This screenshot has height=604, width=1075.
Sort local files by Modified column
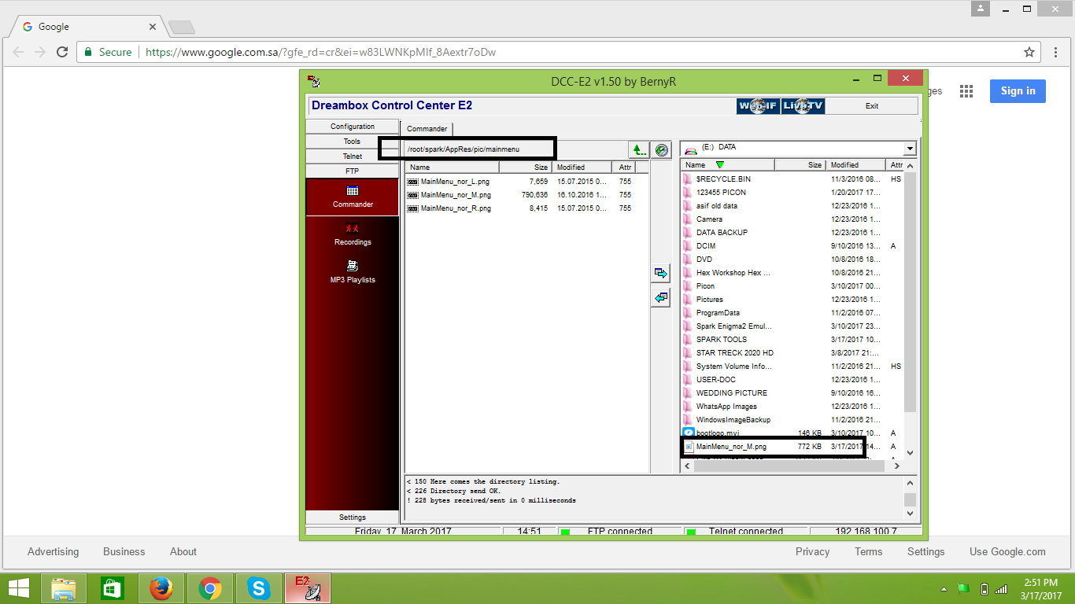[x=855, y=165]
